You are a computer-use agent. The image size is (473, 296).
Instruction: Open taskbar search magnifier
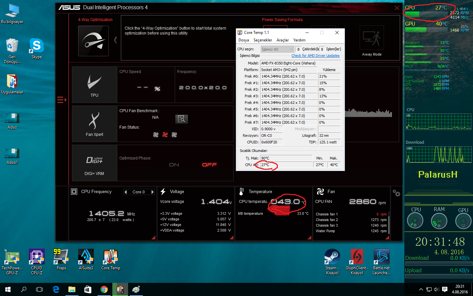(24, 289)
